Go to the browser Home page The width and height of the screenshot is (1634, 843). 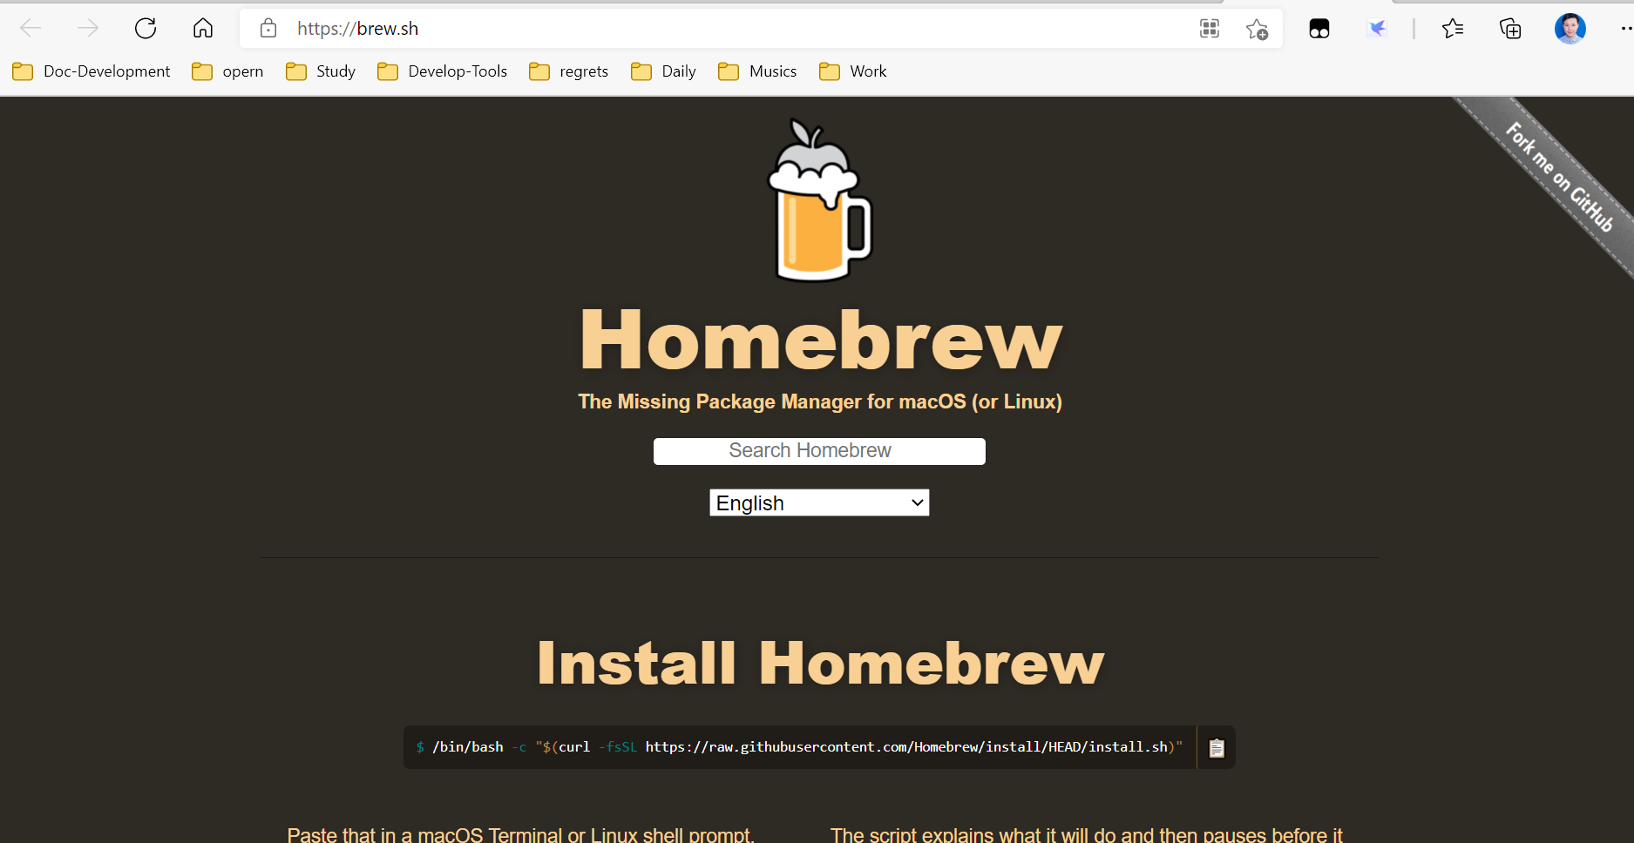203,29
